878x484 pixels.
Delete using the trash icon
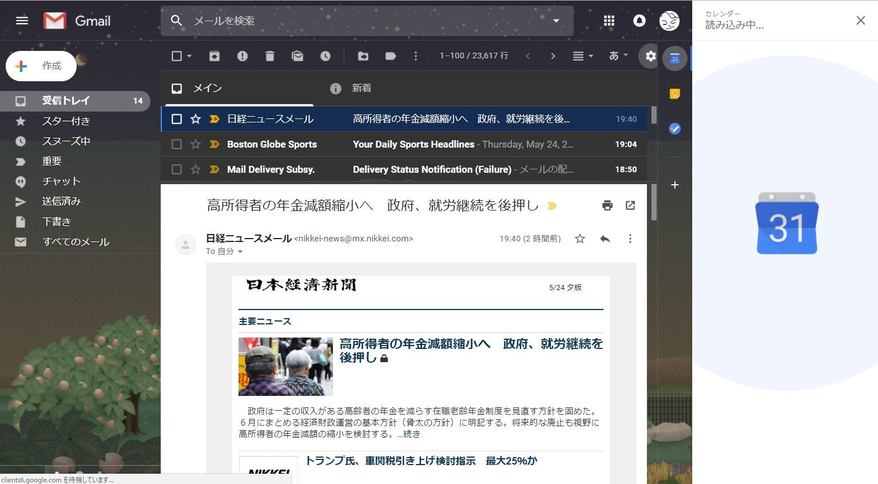[270, 55]
